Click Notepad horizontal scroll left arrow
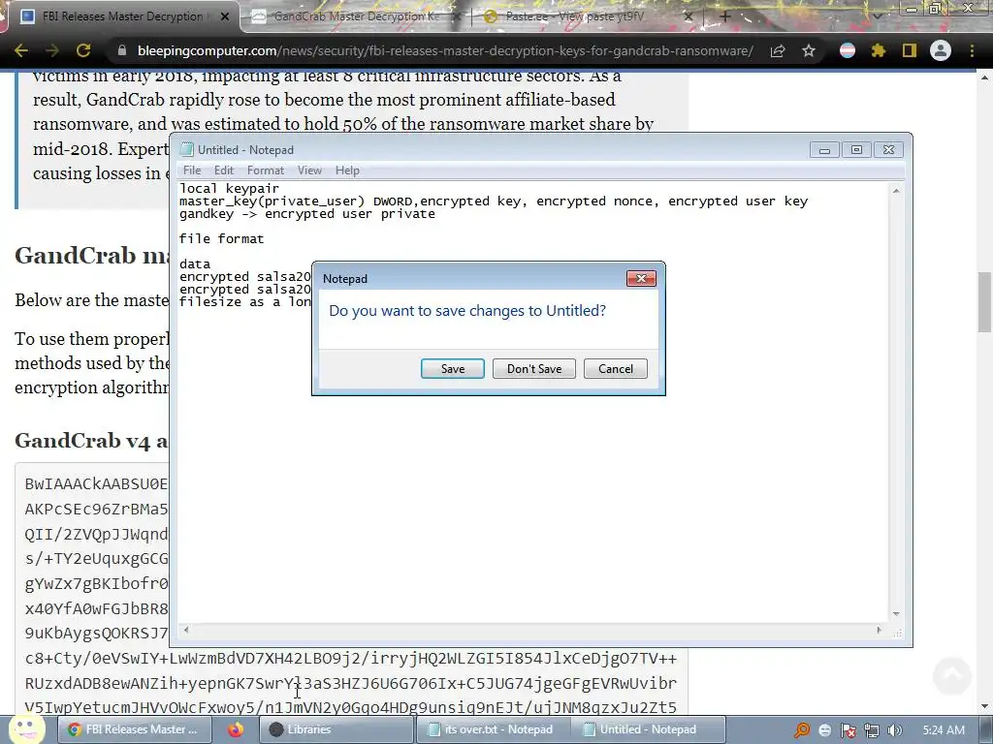The width and height of the screenshot is (993, 744). (x=185, y=630)
